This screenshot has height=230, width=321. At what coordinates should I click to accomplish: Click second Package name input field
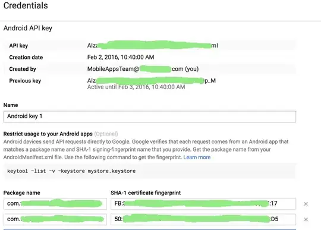(x=55, y=219)
